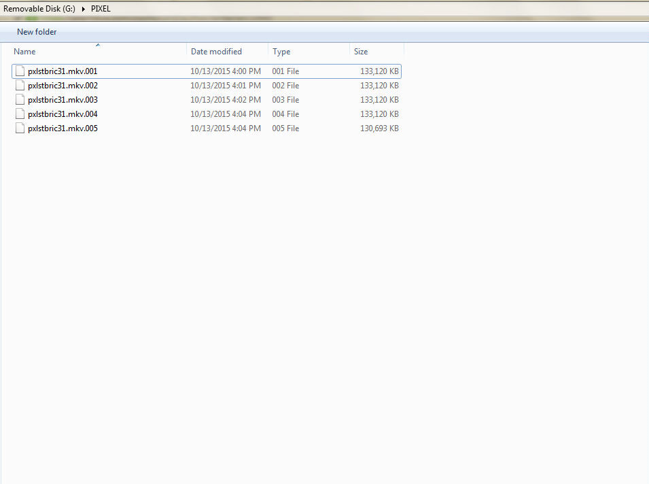Select file name pxlstbric31.mkv.003
The width and height of the screenshot is (649, 484).
(x=63, y=100)
